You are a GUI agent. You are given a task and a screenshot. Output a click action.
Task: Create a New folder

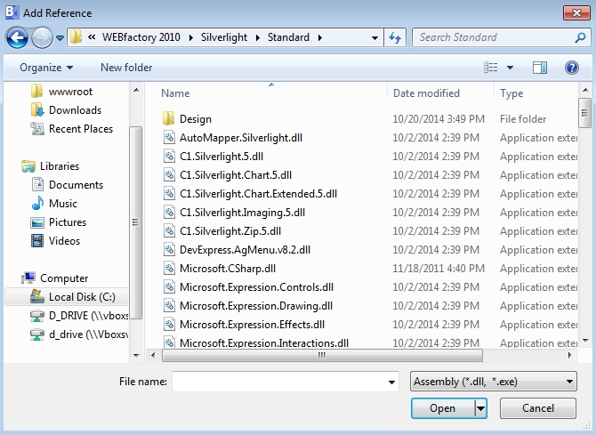click(x=126, y=68)
